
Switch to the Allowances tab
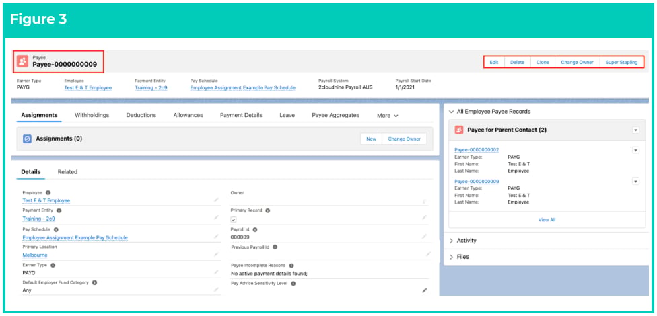click(188, 115)
